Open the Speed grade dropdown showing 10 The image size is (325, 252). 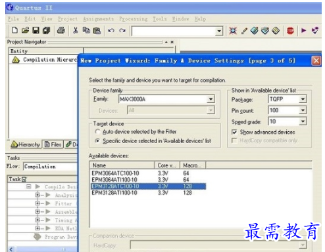(x=303, y=121)
